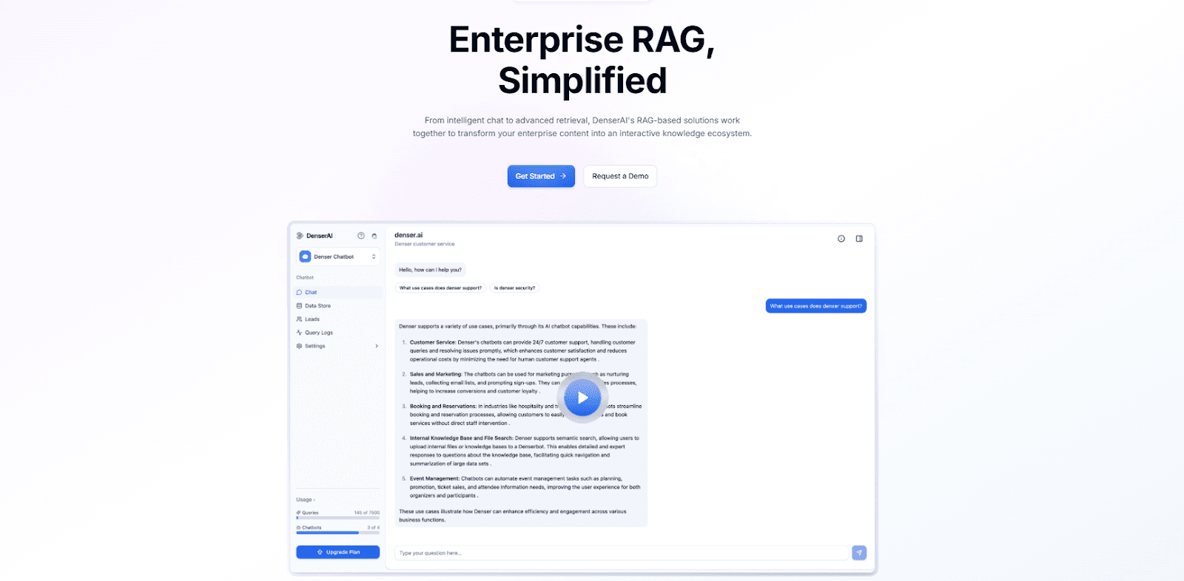Choose the 'What use cases does denser support?' suggestion
This screenshot has width=1184, height=581.
440,288
